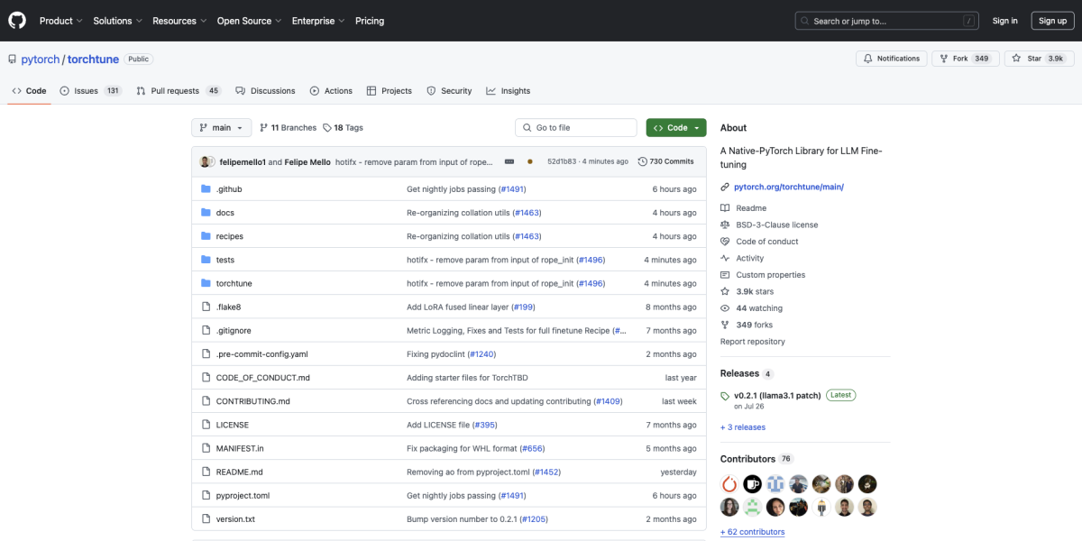Expand the Enterprise menu
This screenshot has height=541, width=1082.
coord(318,21)
